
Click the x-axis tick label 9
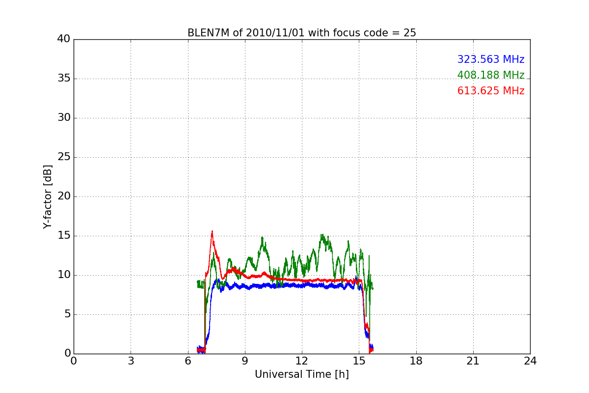[x=245, y=361]
